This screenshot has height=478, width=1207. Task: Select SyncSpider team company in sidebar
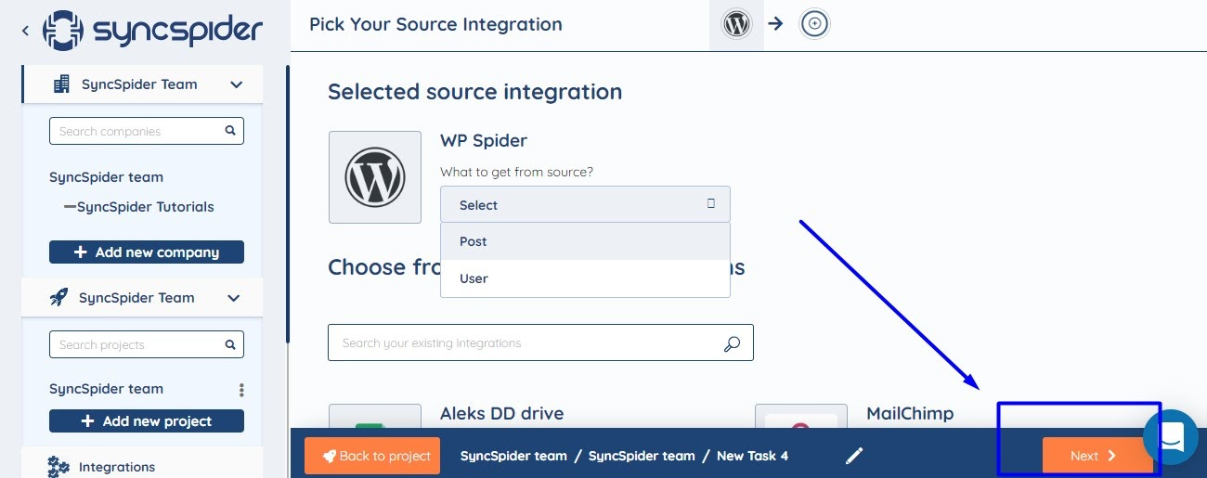106,177
